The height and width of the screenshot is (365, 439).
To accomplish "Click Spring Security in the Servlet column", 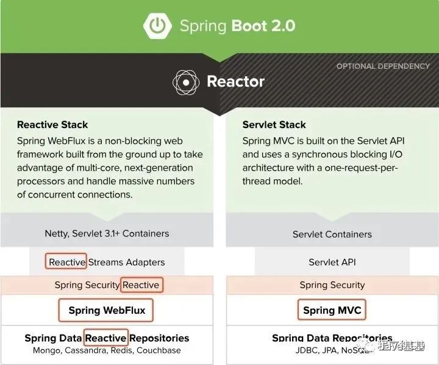I will (332, 285).
